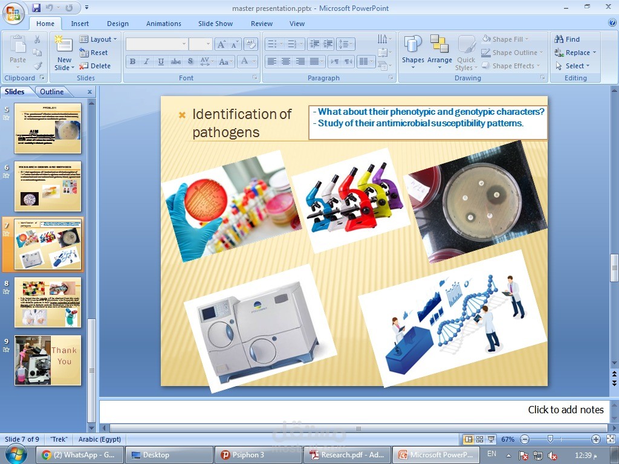Open the font size combo box
Screen dimensions: 619x464
tap(201, 43)
